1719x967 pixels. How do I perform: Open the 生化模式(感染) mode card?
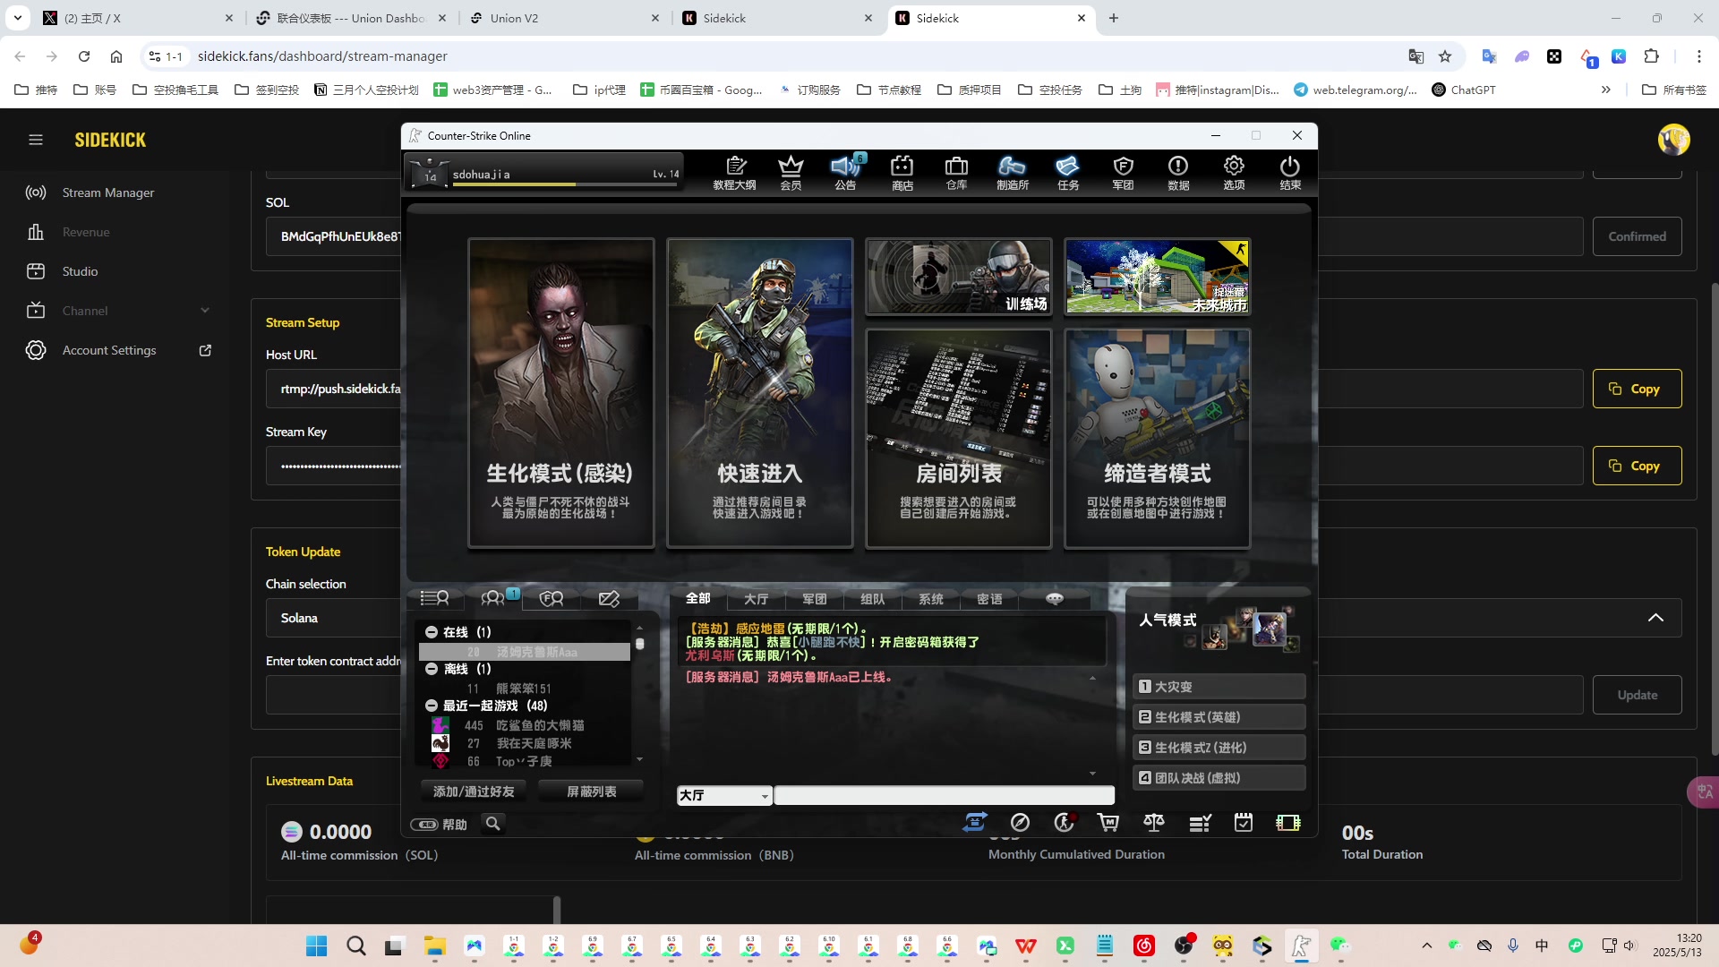coord(560,393)
